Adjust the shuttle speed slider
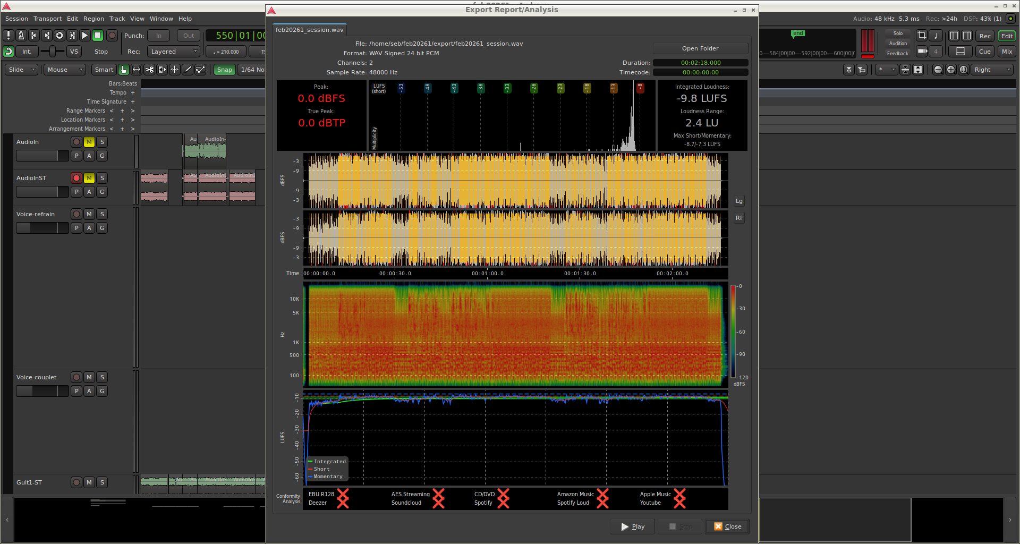 52,52
